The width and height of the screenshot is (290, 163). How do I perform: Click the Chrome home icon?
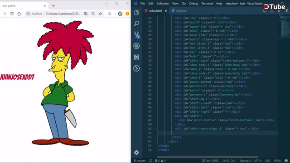coord(19,14)
